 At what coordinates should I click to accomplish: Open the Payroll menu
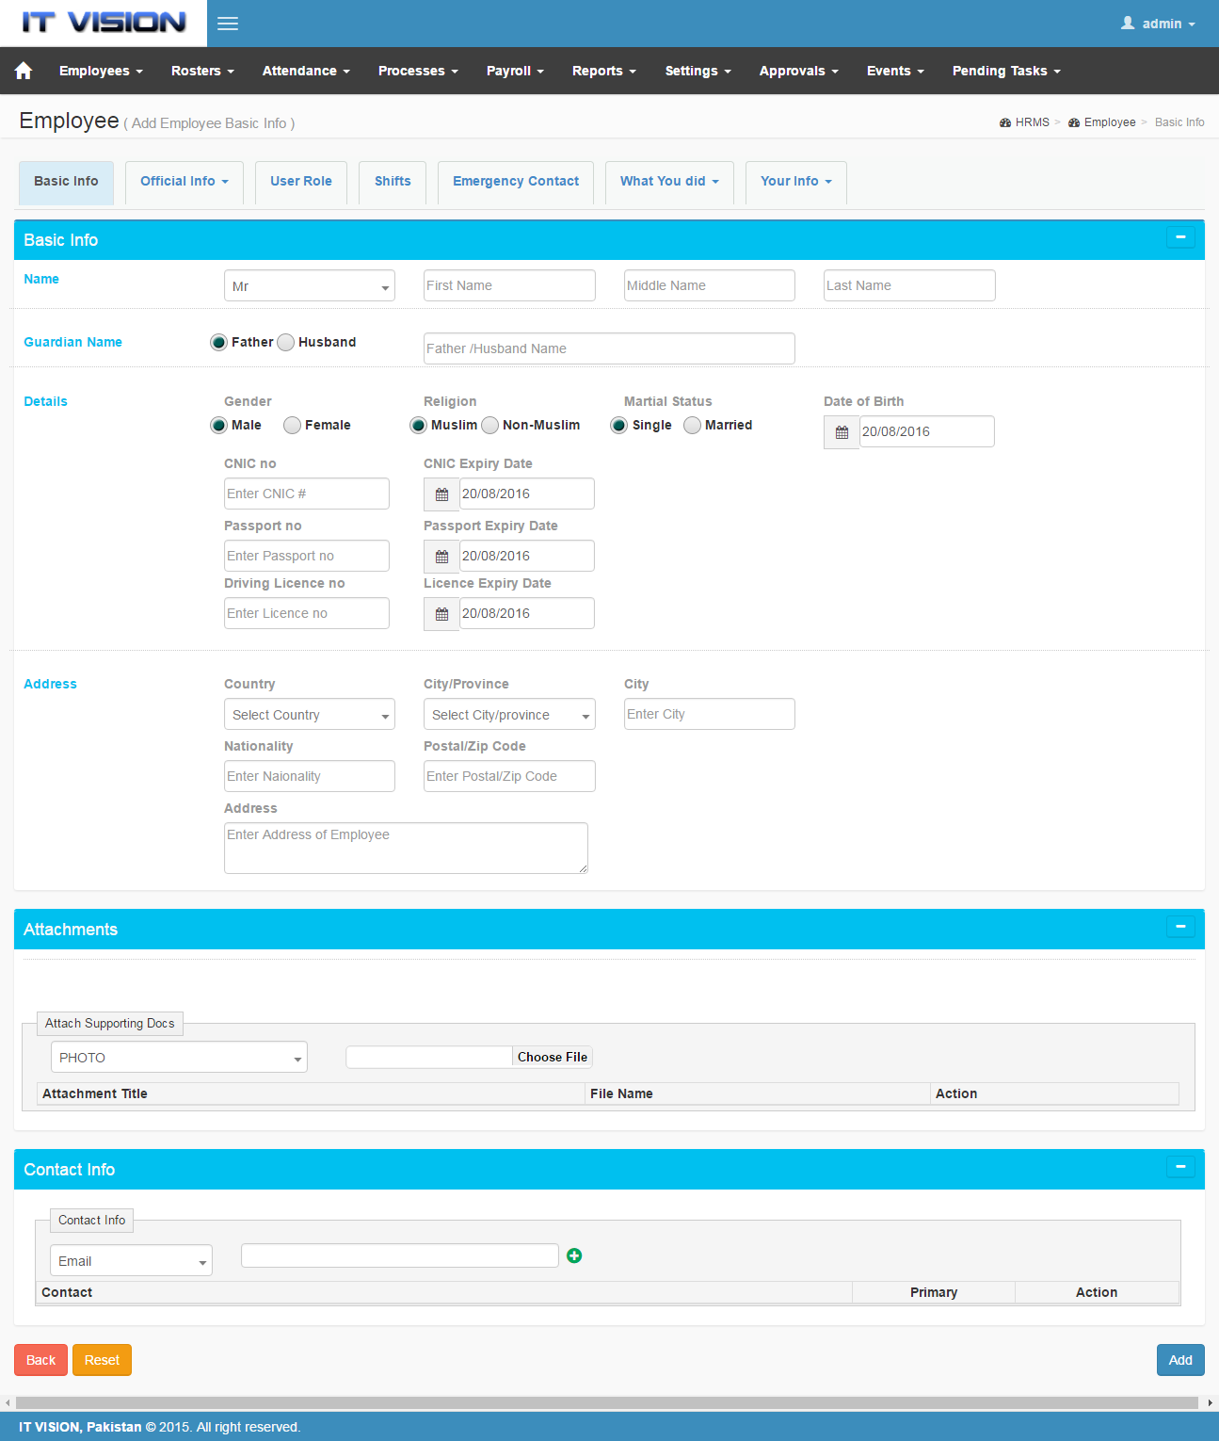click(x=513, y=71)
